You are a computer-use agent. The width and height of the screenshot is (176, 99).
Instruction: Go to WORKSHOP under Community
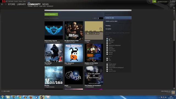point(50,6)
